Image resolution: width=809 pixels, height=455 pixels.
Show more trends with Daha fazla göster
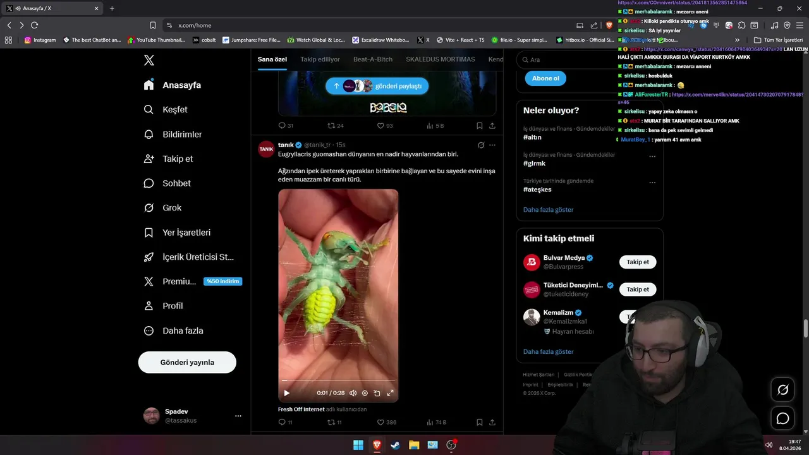[549, 210]
